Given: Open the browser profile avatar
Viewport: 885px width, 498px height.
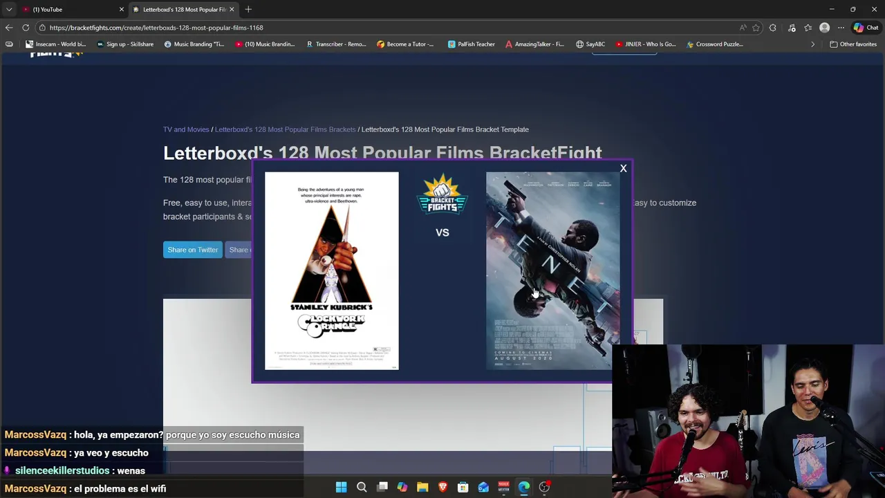Looking at the screenshot, I should 824,28.
